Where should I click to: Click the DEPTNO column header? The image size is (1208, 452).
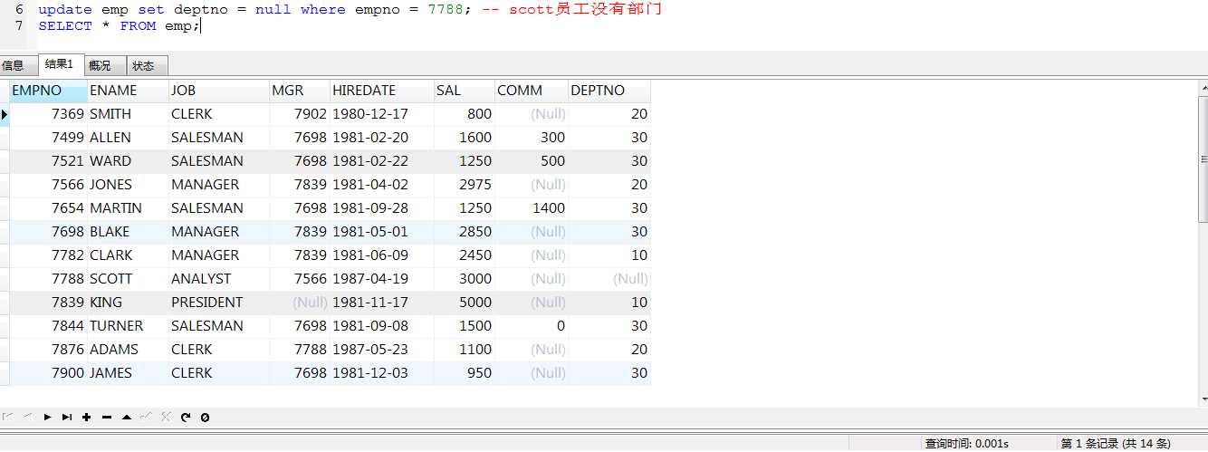click(x=609, y=91)
